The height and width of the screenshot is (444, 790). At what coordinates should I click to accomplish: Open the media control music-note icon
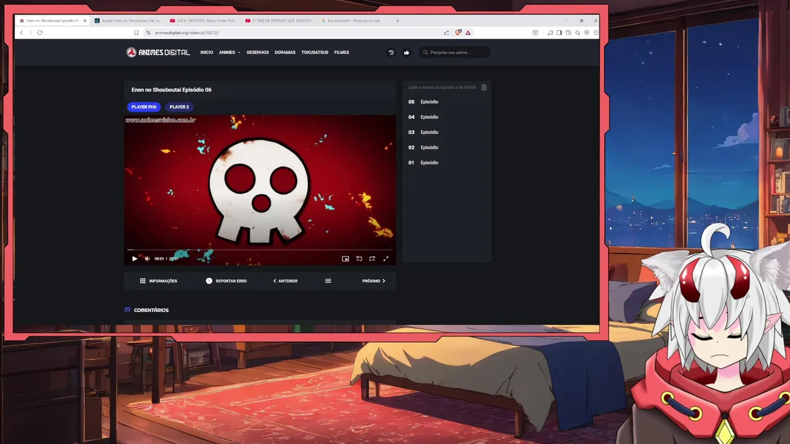[550, 33]
